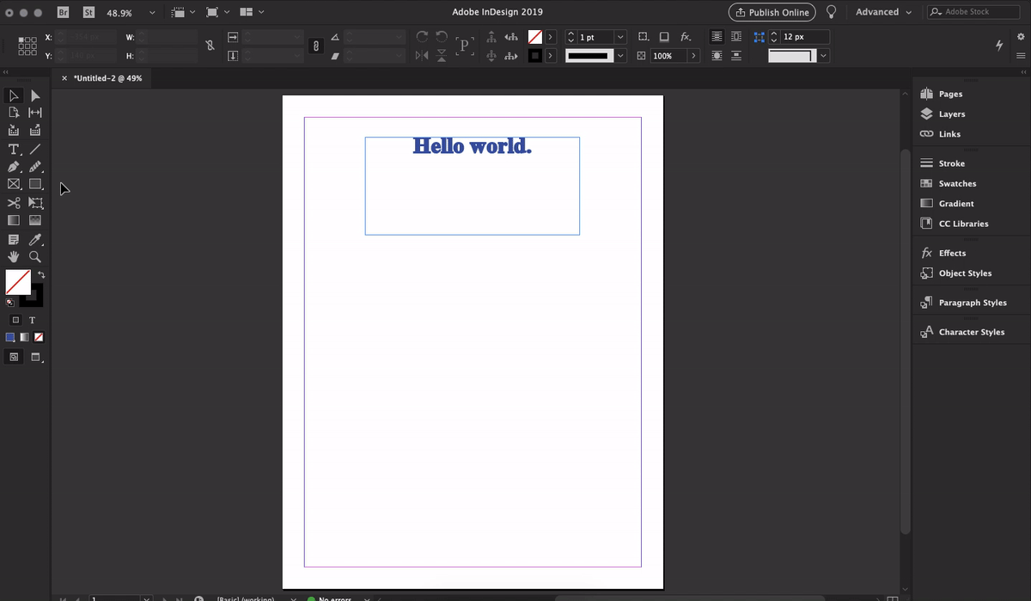Select the Note tool
Image resolution: width=1031 pixels, height=601 pixels.
coord(14,239)
